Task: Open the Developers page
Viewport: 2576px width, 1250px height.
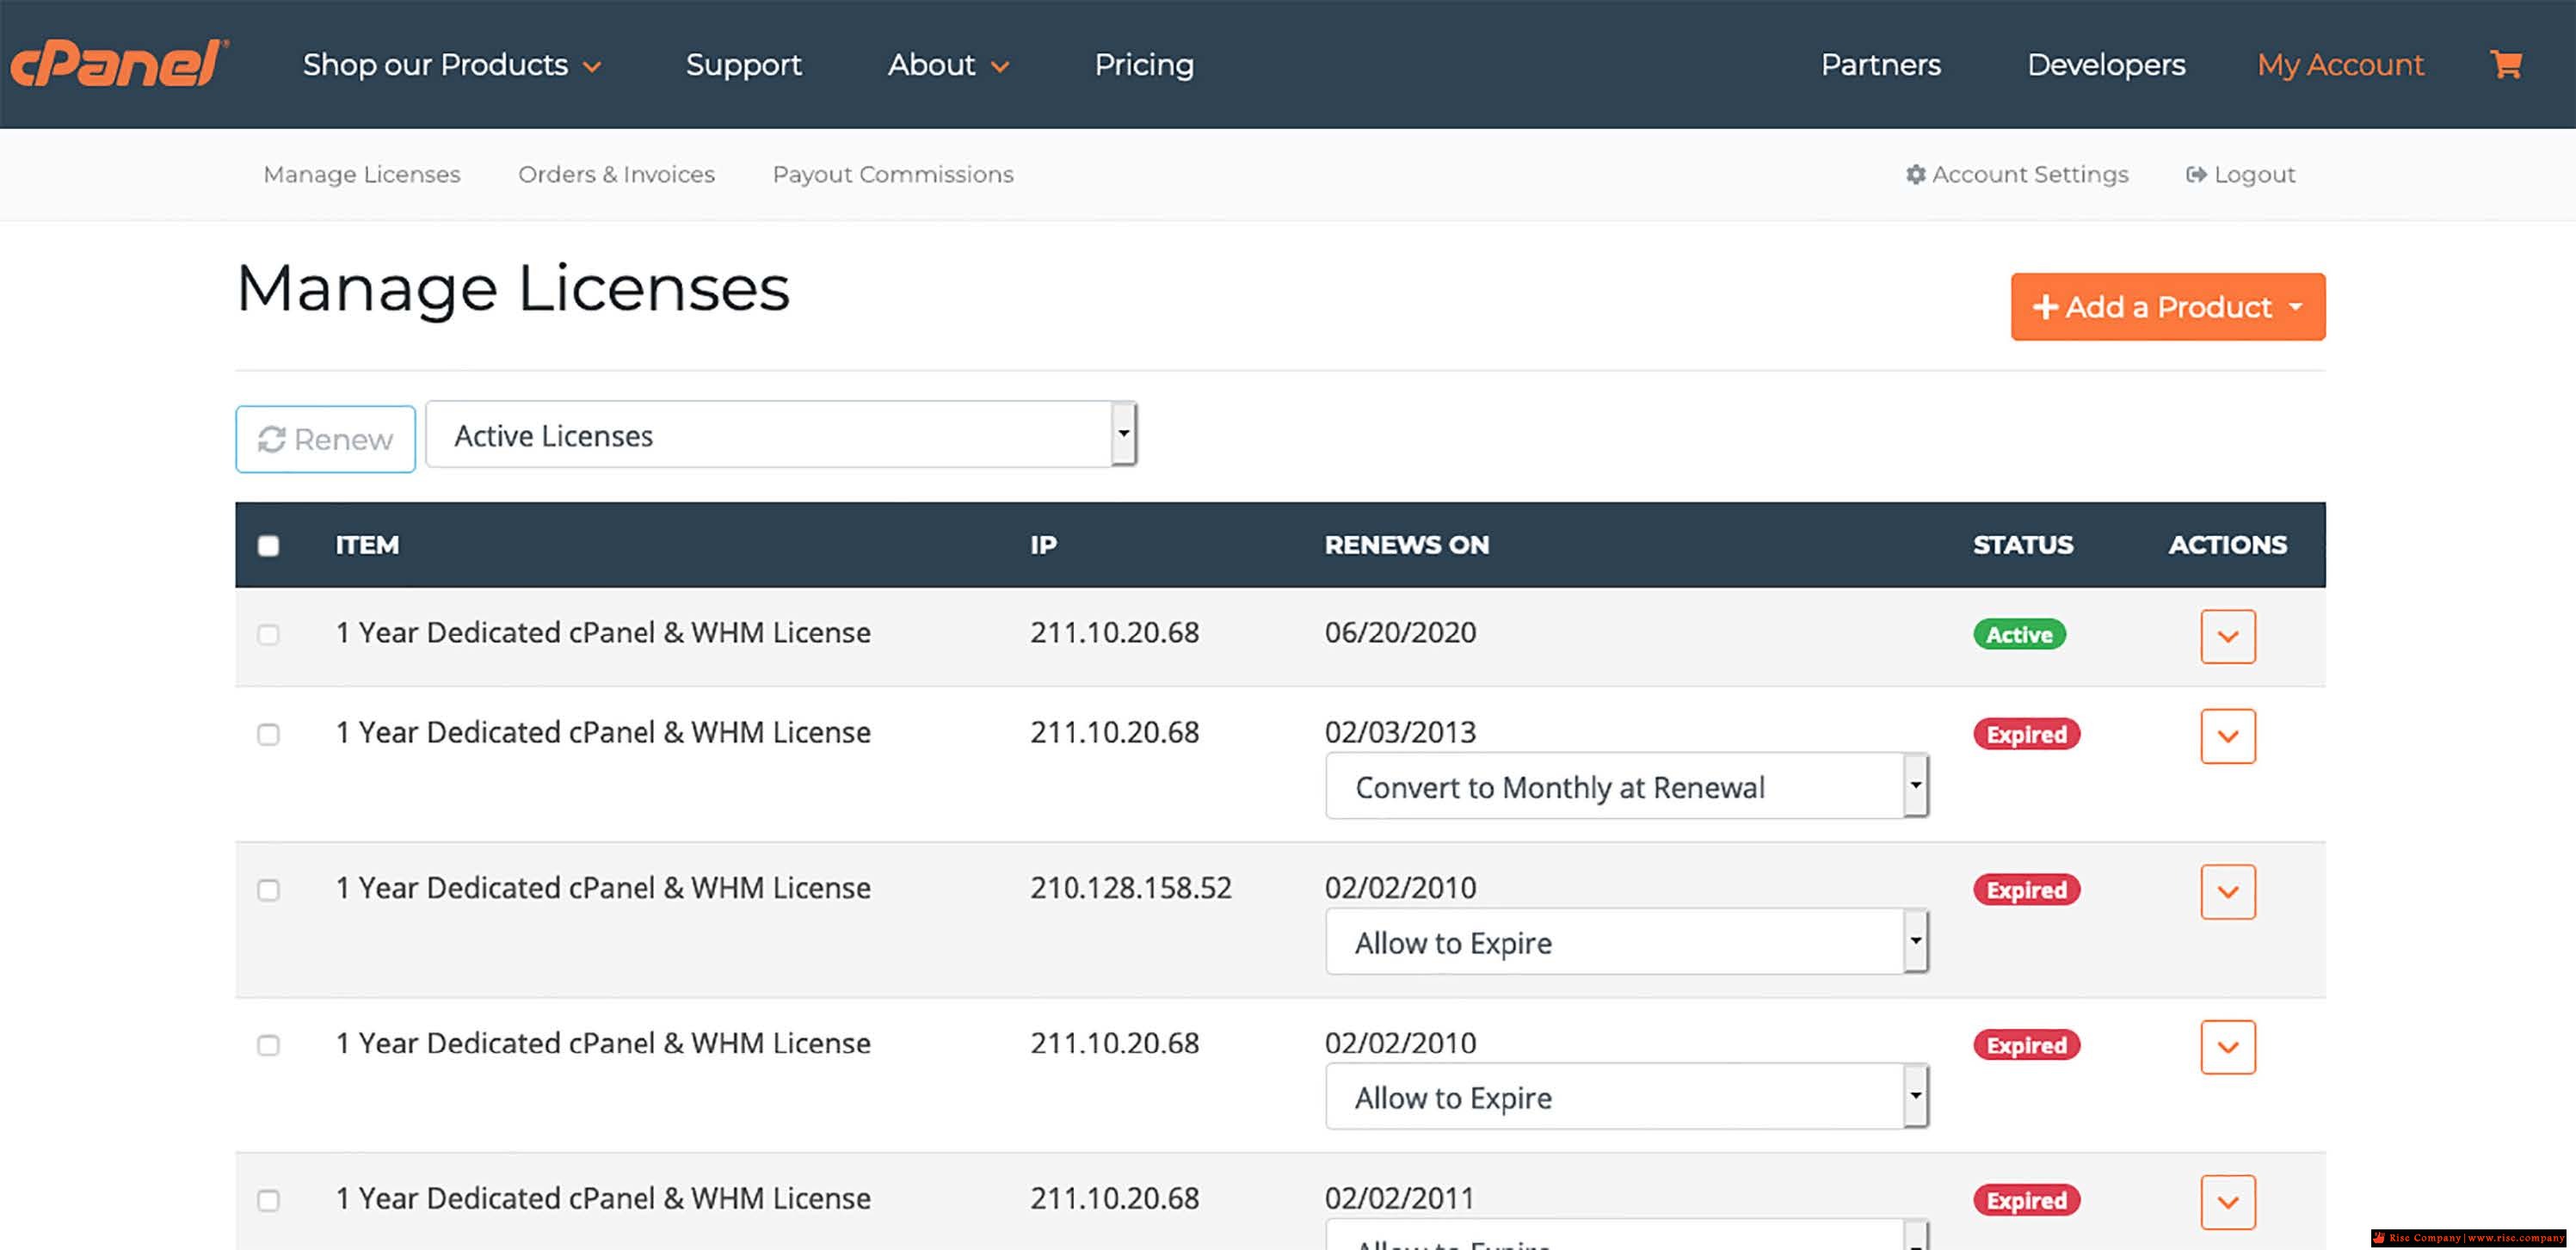Action: coord(2106,65)
